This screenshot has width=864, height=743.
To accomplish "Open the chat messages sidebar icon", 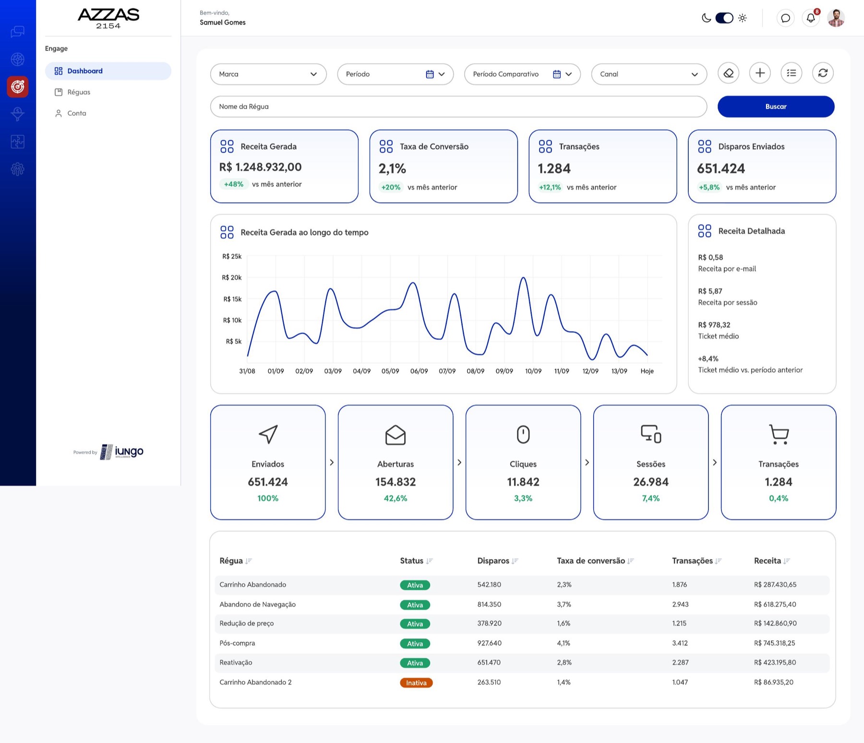I will tap(18, 32).
